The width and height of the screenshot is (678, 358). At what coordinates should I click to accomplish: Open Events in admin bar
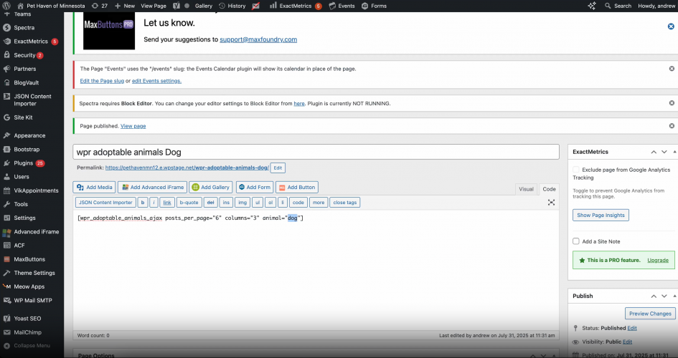(x=342, y=6)
